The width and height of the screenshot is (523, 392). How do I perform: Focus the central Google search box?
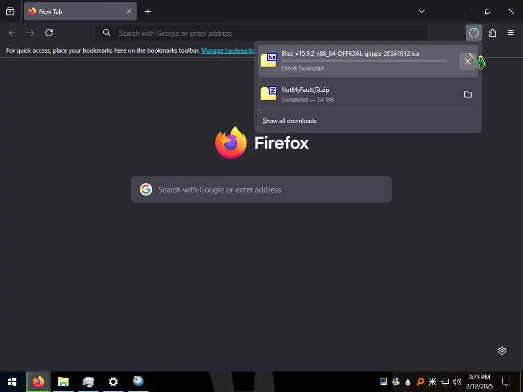261,189
